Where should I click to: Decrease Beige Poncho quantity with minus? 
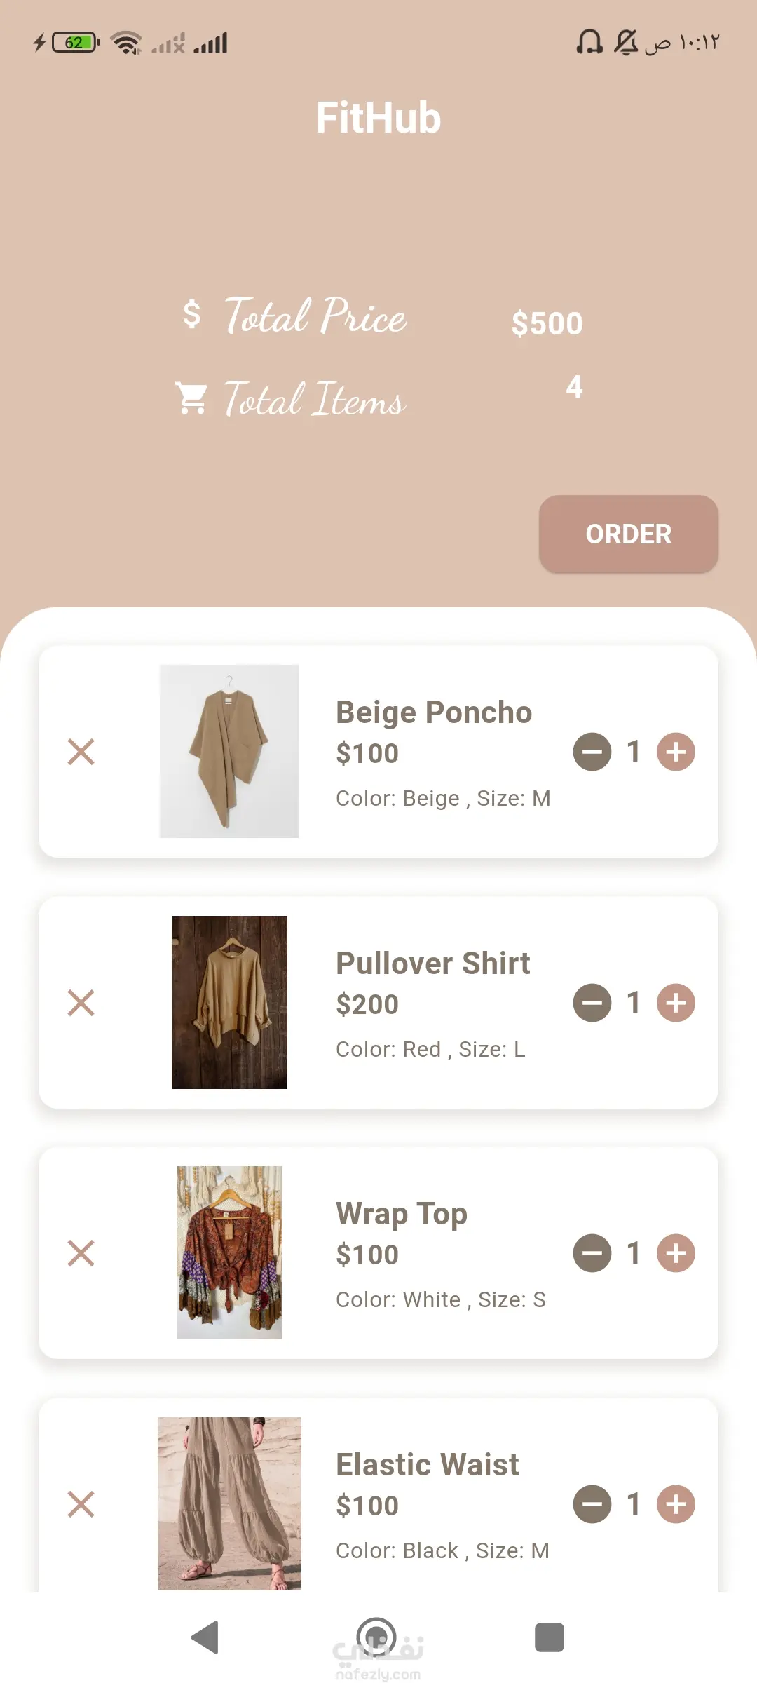coord(592,752)
